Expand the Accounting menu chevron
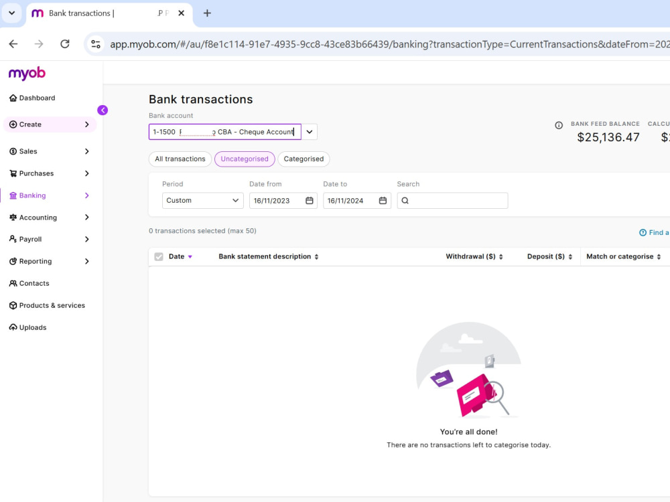 [x=86, y=218]
